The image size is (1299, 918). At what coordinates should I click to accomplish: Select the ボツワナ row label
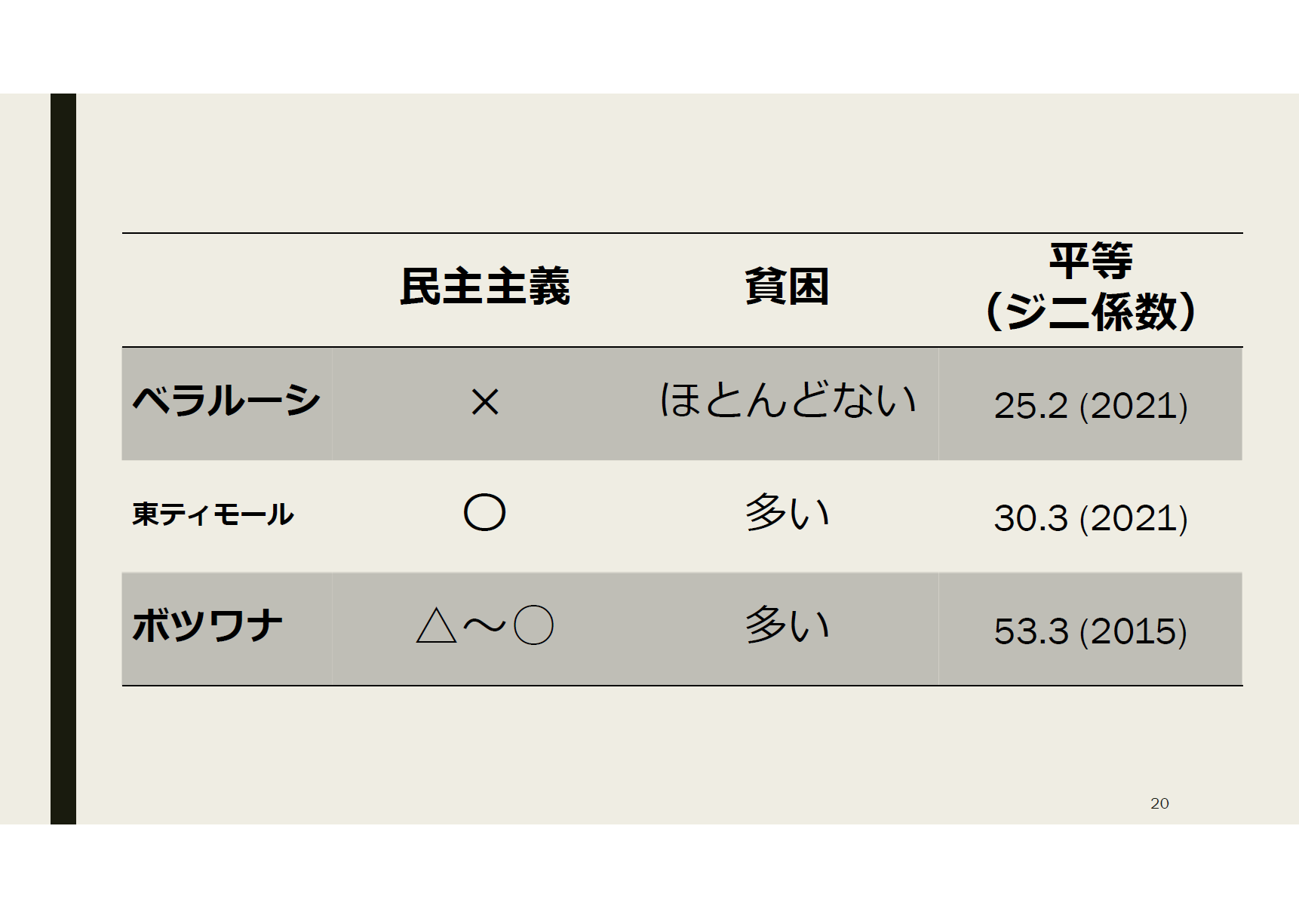pos(207,626)
